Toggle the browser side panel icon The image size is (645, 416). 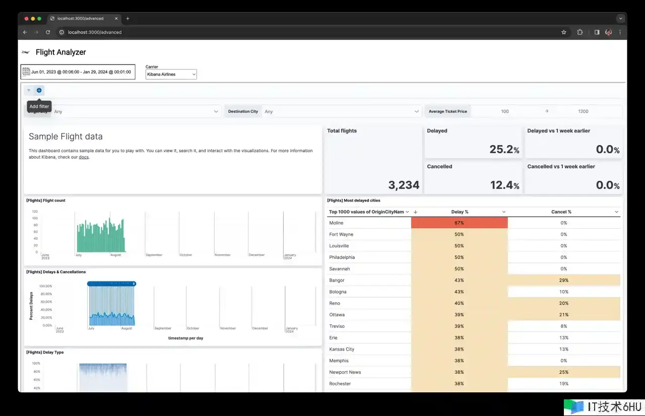[x=597, y=32]
